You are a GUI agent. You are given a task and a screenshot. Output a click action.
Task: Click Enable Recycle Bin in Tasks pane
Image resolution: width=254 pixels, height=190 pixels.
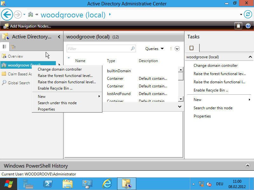pyautogui.click(x=211, y=90)
